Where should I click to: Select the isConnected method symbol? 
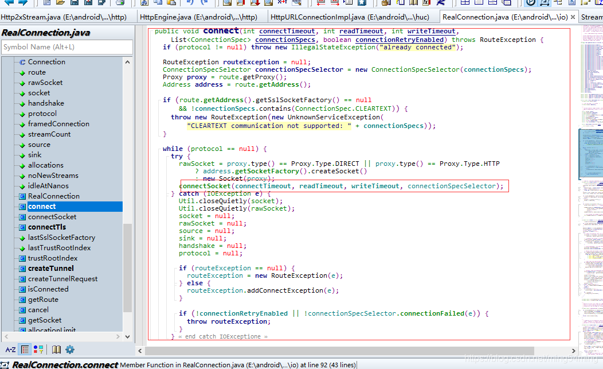(48, 289)
